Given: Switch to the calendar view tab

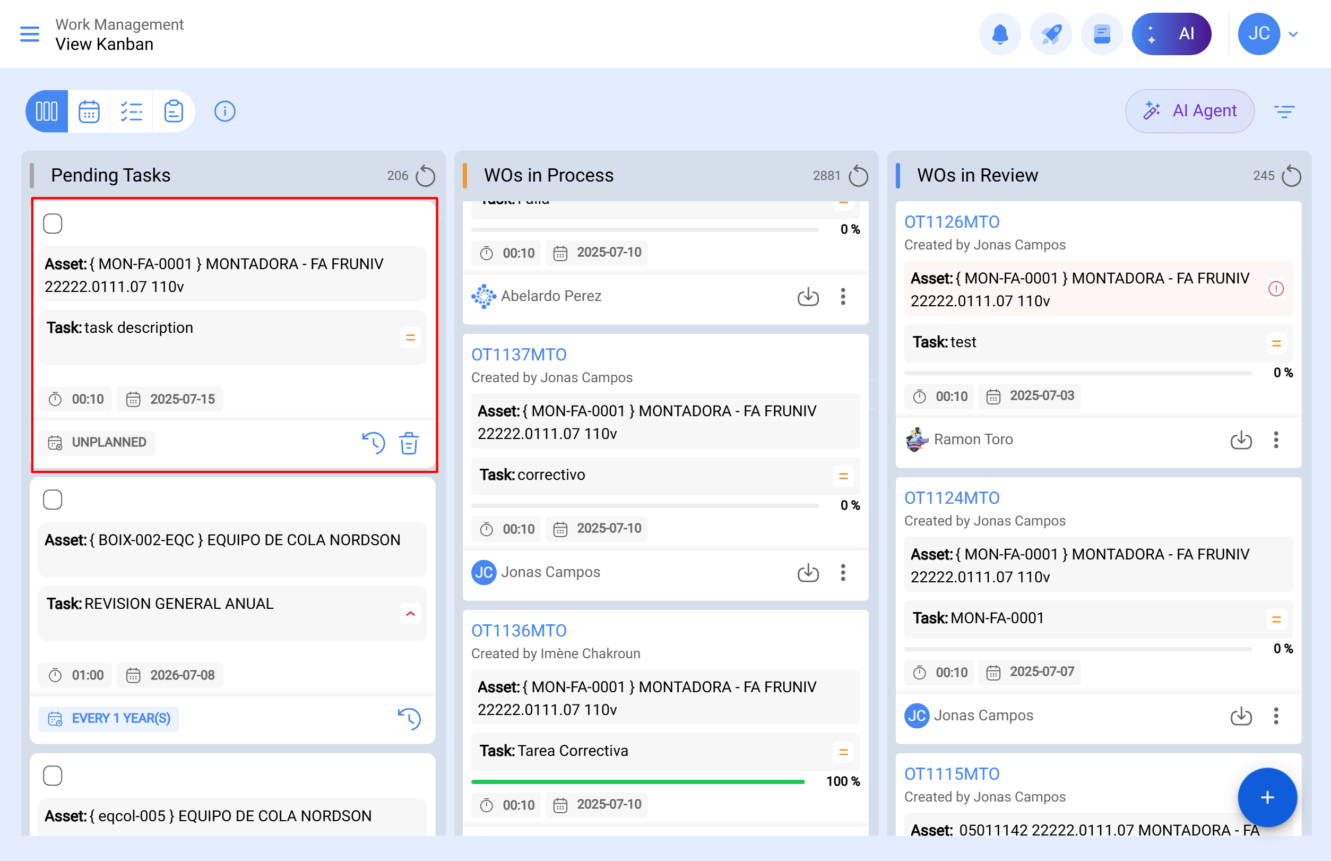Looking at the screenshot, I should [89, 111].
